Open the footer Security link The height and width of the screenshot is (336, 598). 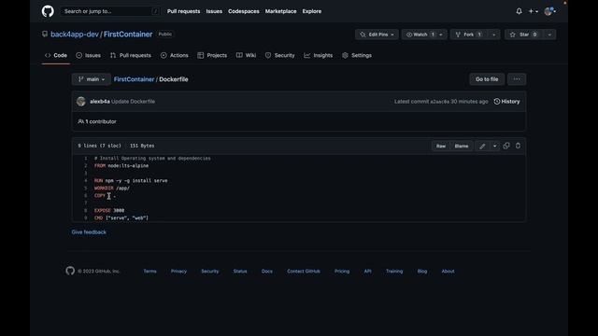209,272
